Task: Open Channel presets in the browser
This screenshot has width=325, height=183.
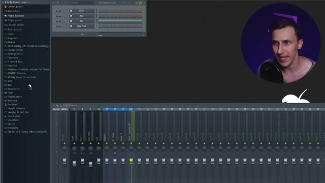Action: pyautogui.click(x=16, y=25)
